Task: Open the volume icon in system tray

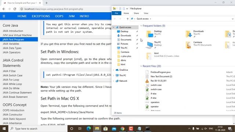Action: point(206,129)
